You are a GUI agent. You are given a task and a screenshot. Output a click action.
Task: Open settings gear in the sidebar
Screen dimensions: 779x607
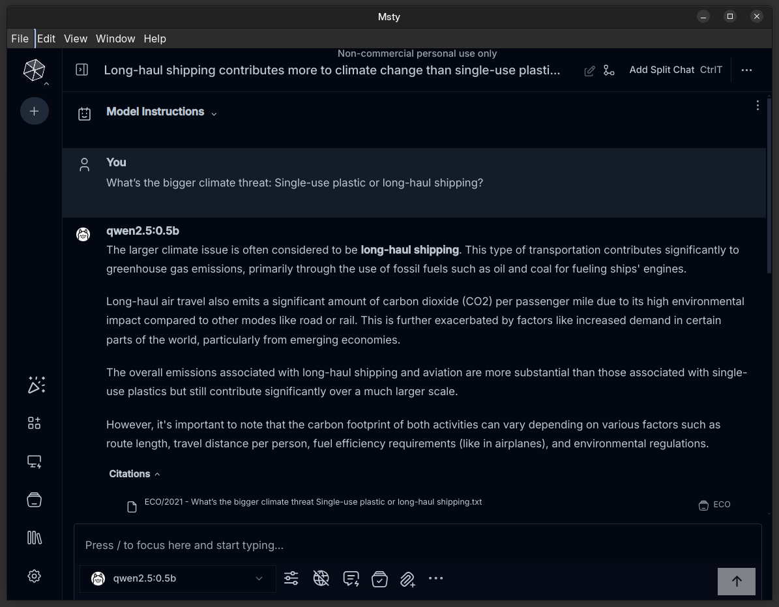click(x=34, y=576)
